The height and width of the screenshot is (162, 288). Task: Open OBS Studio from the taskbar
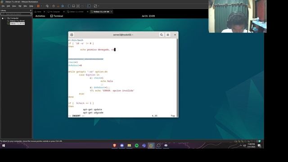(x=158, y=145)
